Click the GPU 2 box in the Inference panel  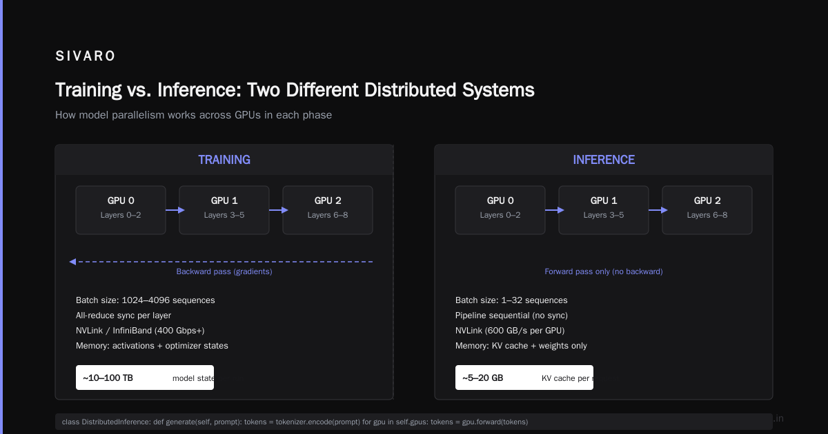(x=707, y=210)
